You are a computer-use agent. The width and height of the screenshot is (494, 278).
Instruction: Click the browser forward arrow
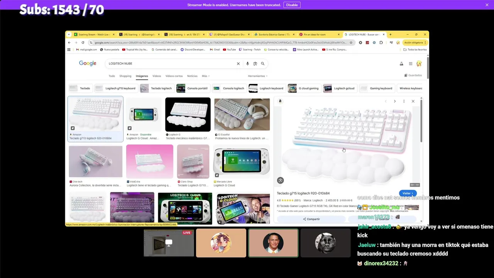(x=76, y=42)
